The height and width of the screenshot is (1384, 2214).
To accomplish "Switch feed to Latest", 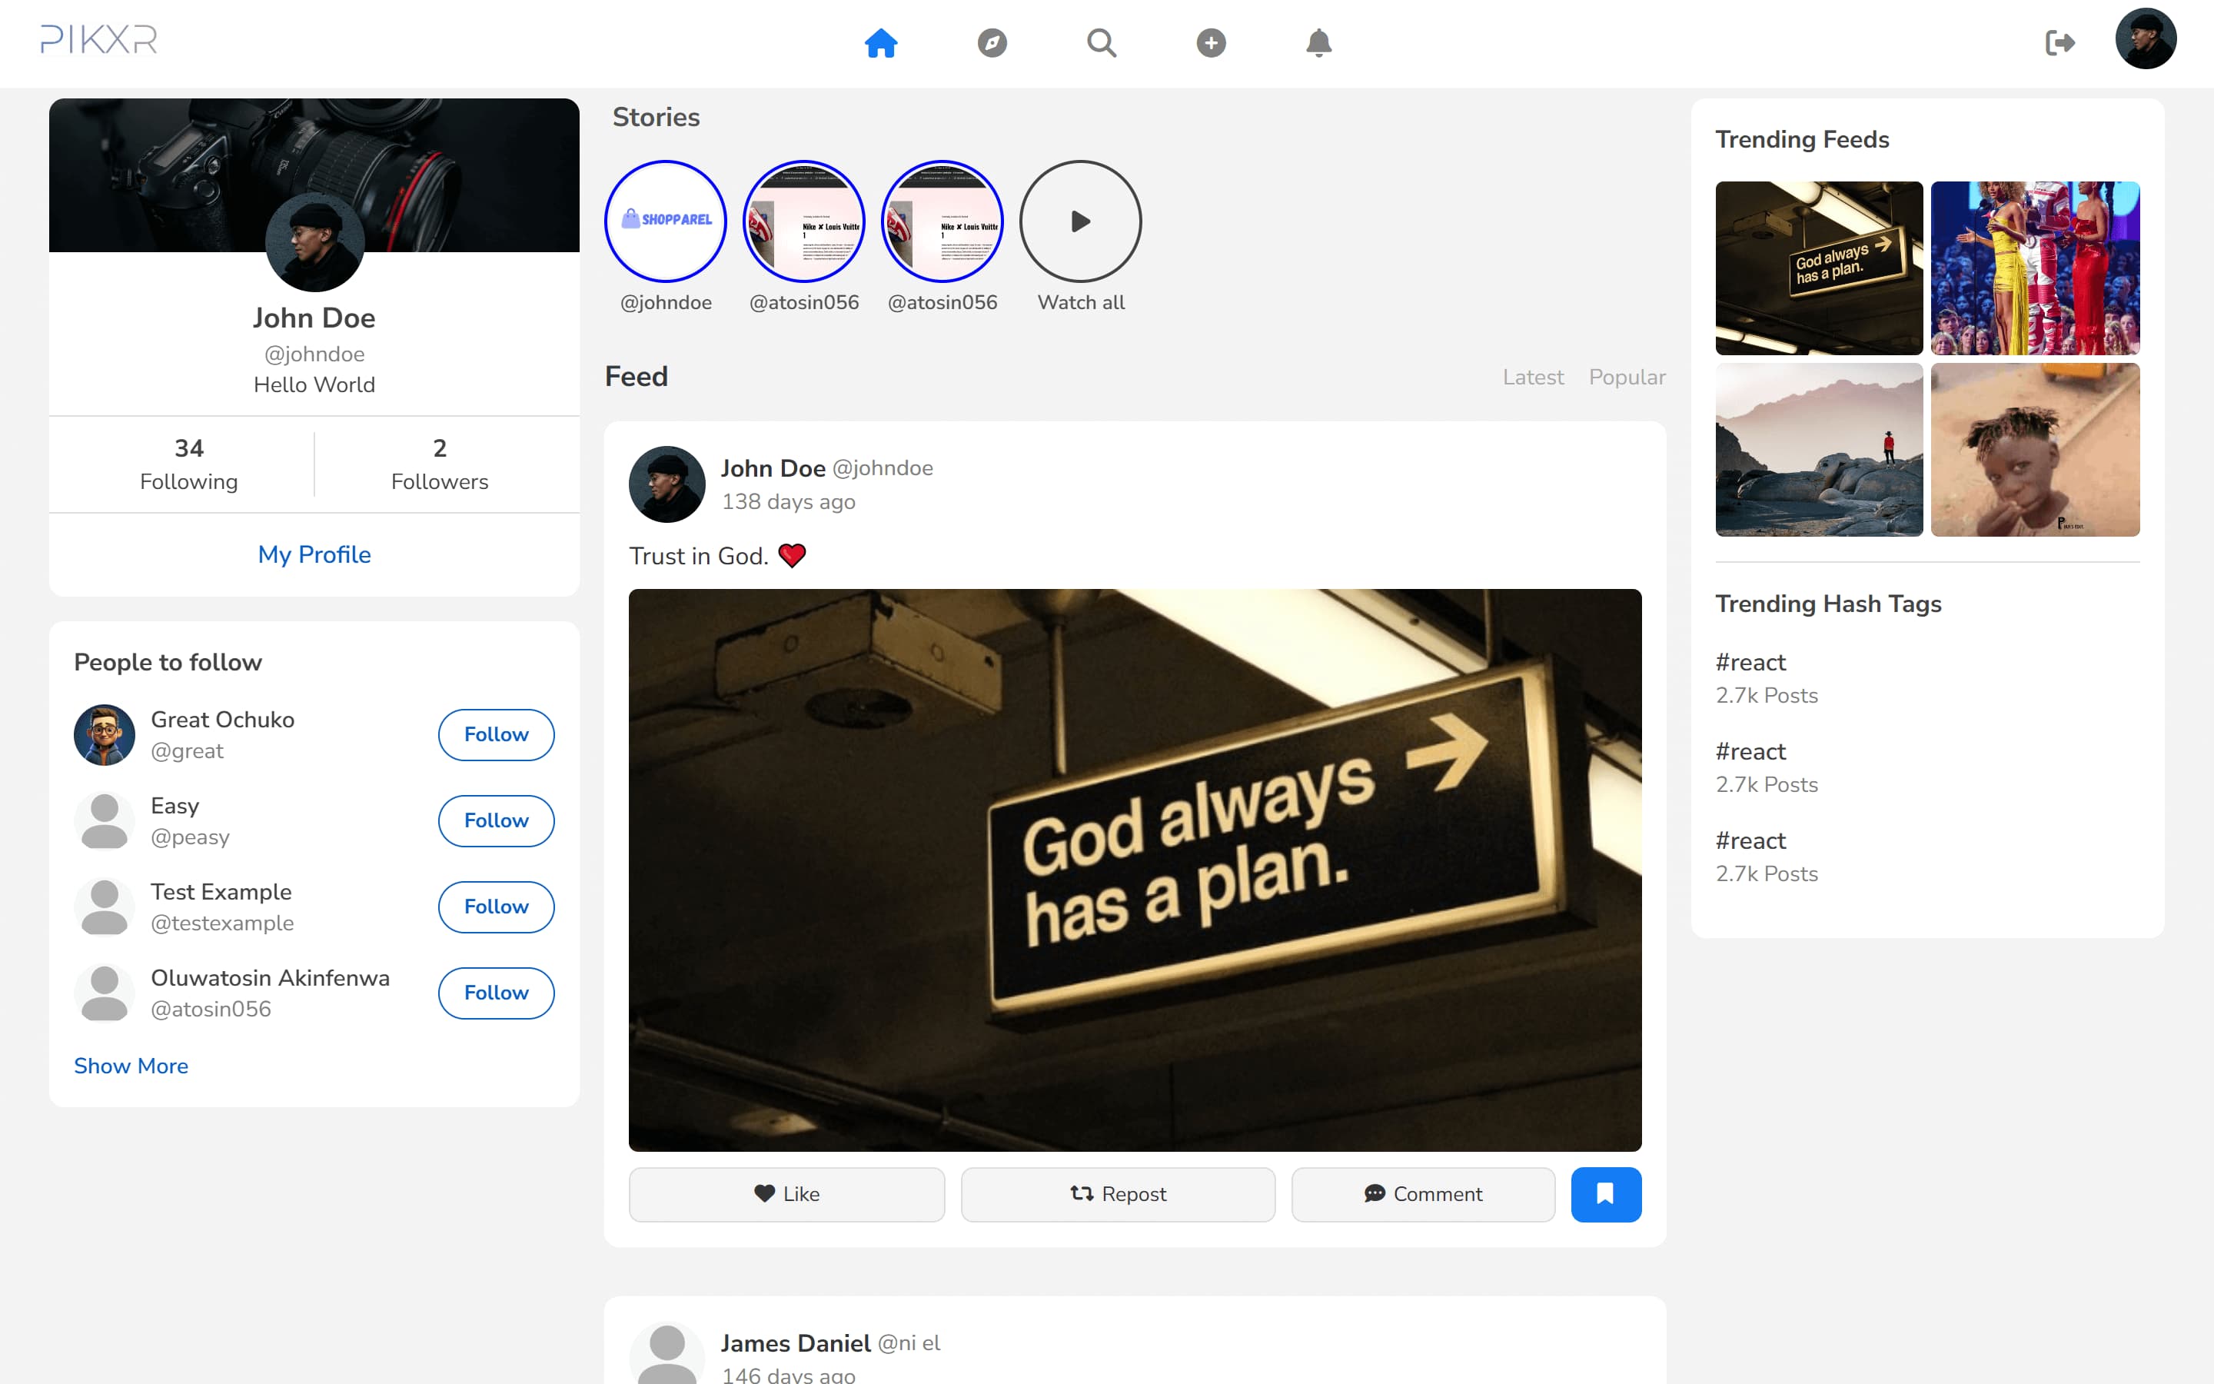I will pyautogui.click(x=1532, y=377).
